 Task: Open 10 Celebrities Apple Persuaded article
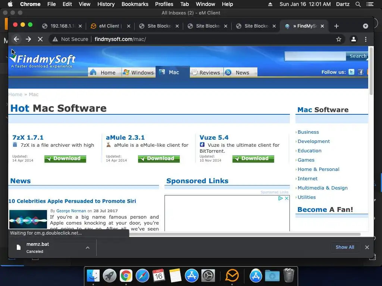pos(72,201)
